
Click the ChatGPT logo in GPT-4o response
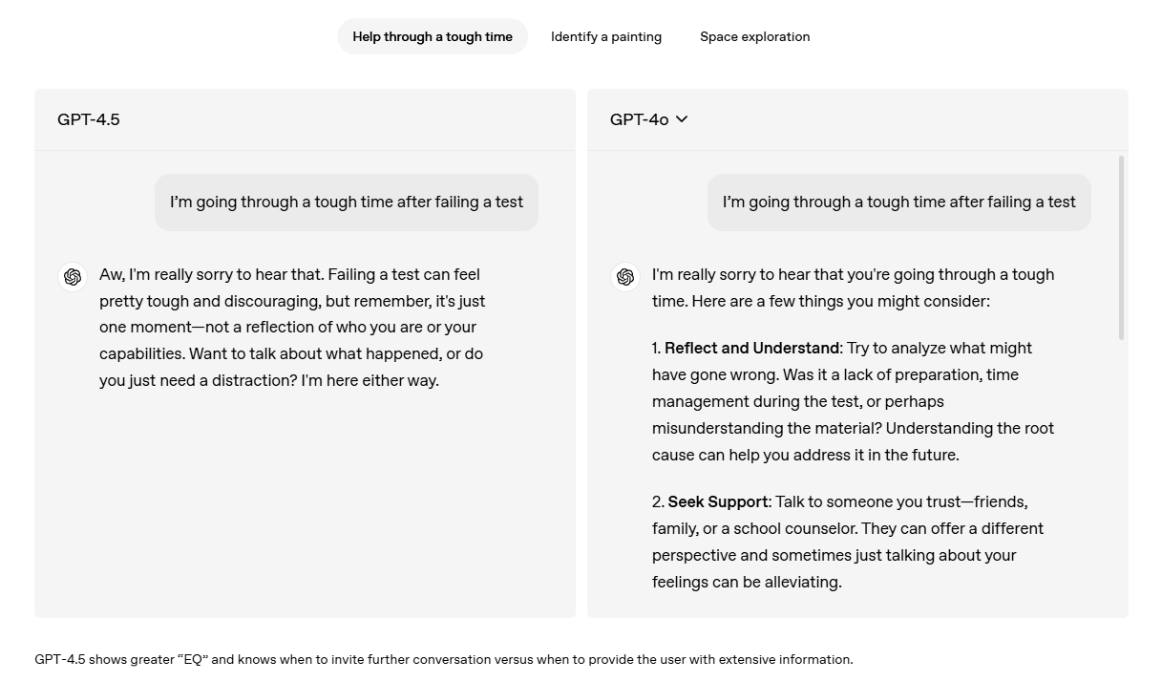click(x=625, y=277)
